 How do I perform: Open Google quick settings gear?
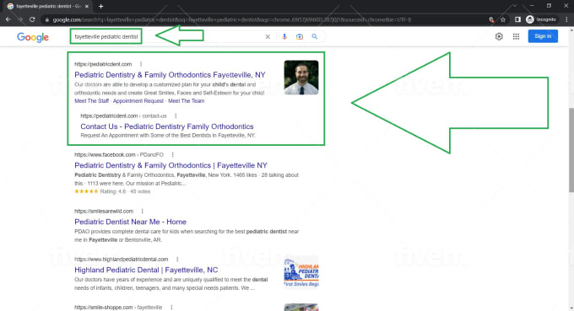coord(499,36)
